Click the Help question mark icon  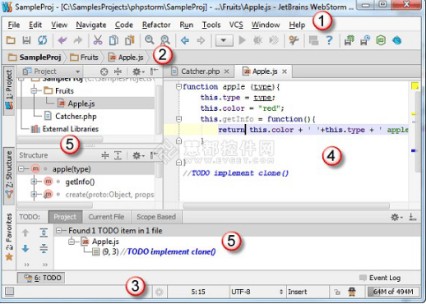point(329,40)
